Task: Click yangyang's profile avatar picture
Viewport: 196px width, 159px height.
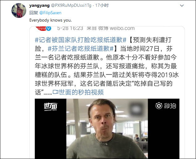Action: 19,10
